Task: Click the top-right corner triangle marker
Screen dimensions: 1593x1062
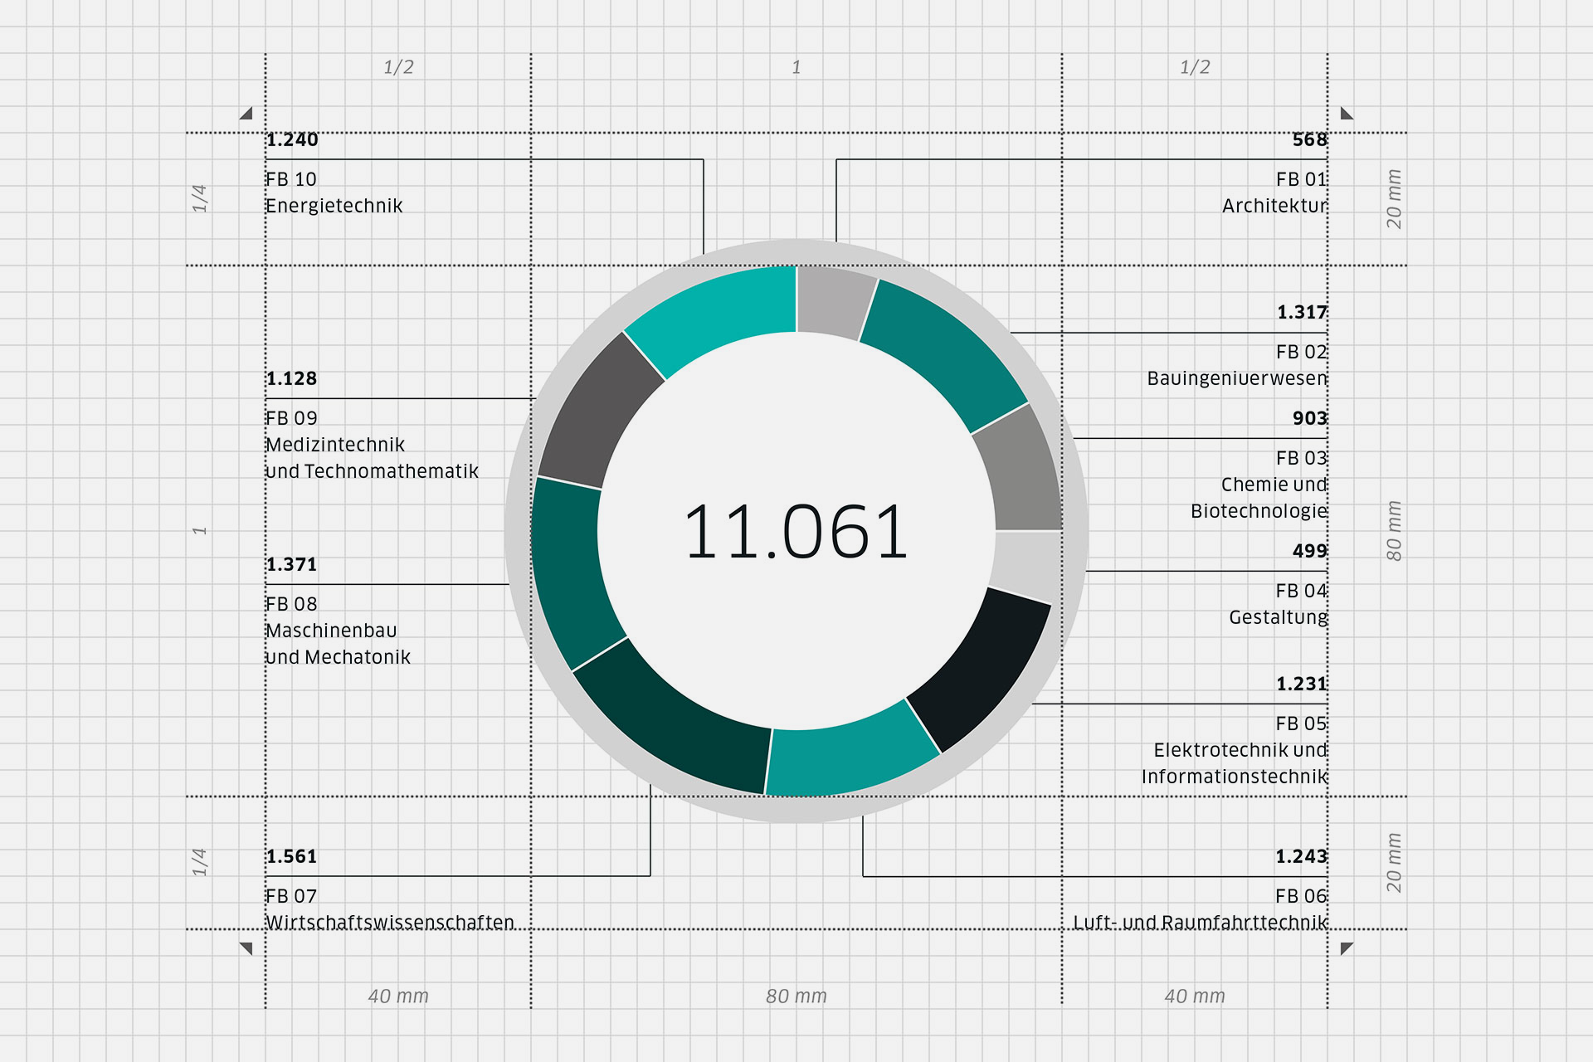Action: click(1346, 114)
